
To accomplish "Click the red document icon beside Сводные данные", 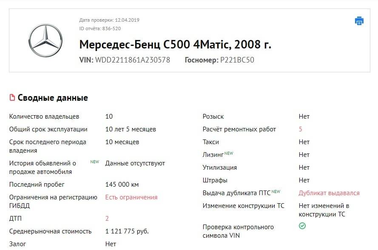I will tap(12, 98).
